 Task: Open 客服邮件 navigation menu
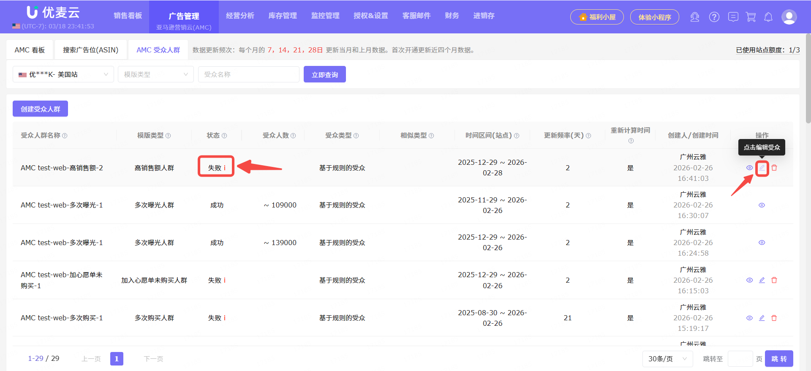click(416, 16)
